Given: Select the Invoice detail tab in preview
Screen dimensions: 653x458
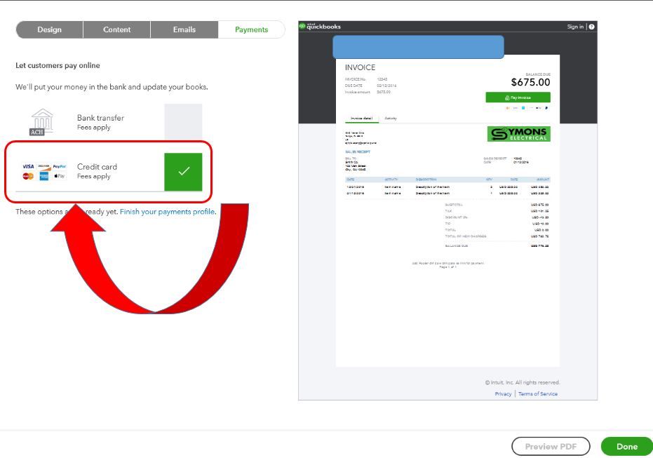Looking at the screenshot, I should pyautogui.click(x=361, y=119).
